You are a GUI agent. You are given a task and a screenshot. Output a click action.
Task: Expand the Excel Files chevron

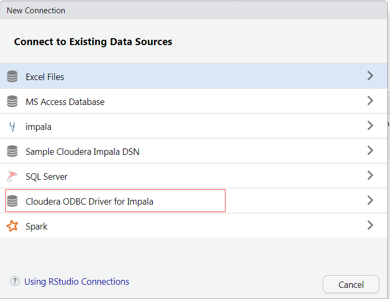pyautogui.click(x=370, y=76)
